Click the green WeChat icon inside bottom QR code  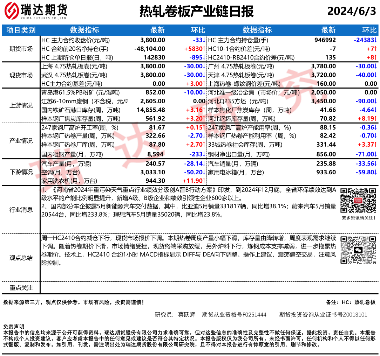pyautogui.click(x=358, y=251)
